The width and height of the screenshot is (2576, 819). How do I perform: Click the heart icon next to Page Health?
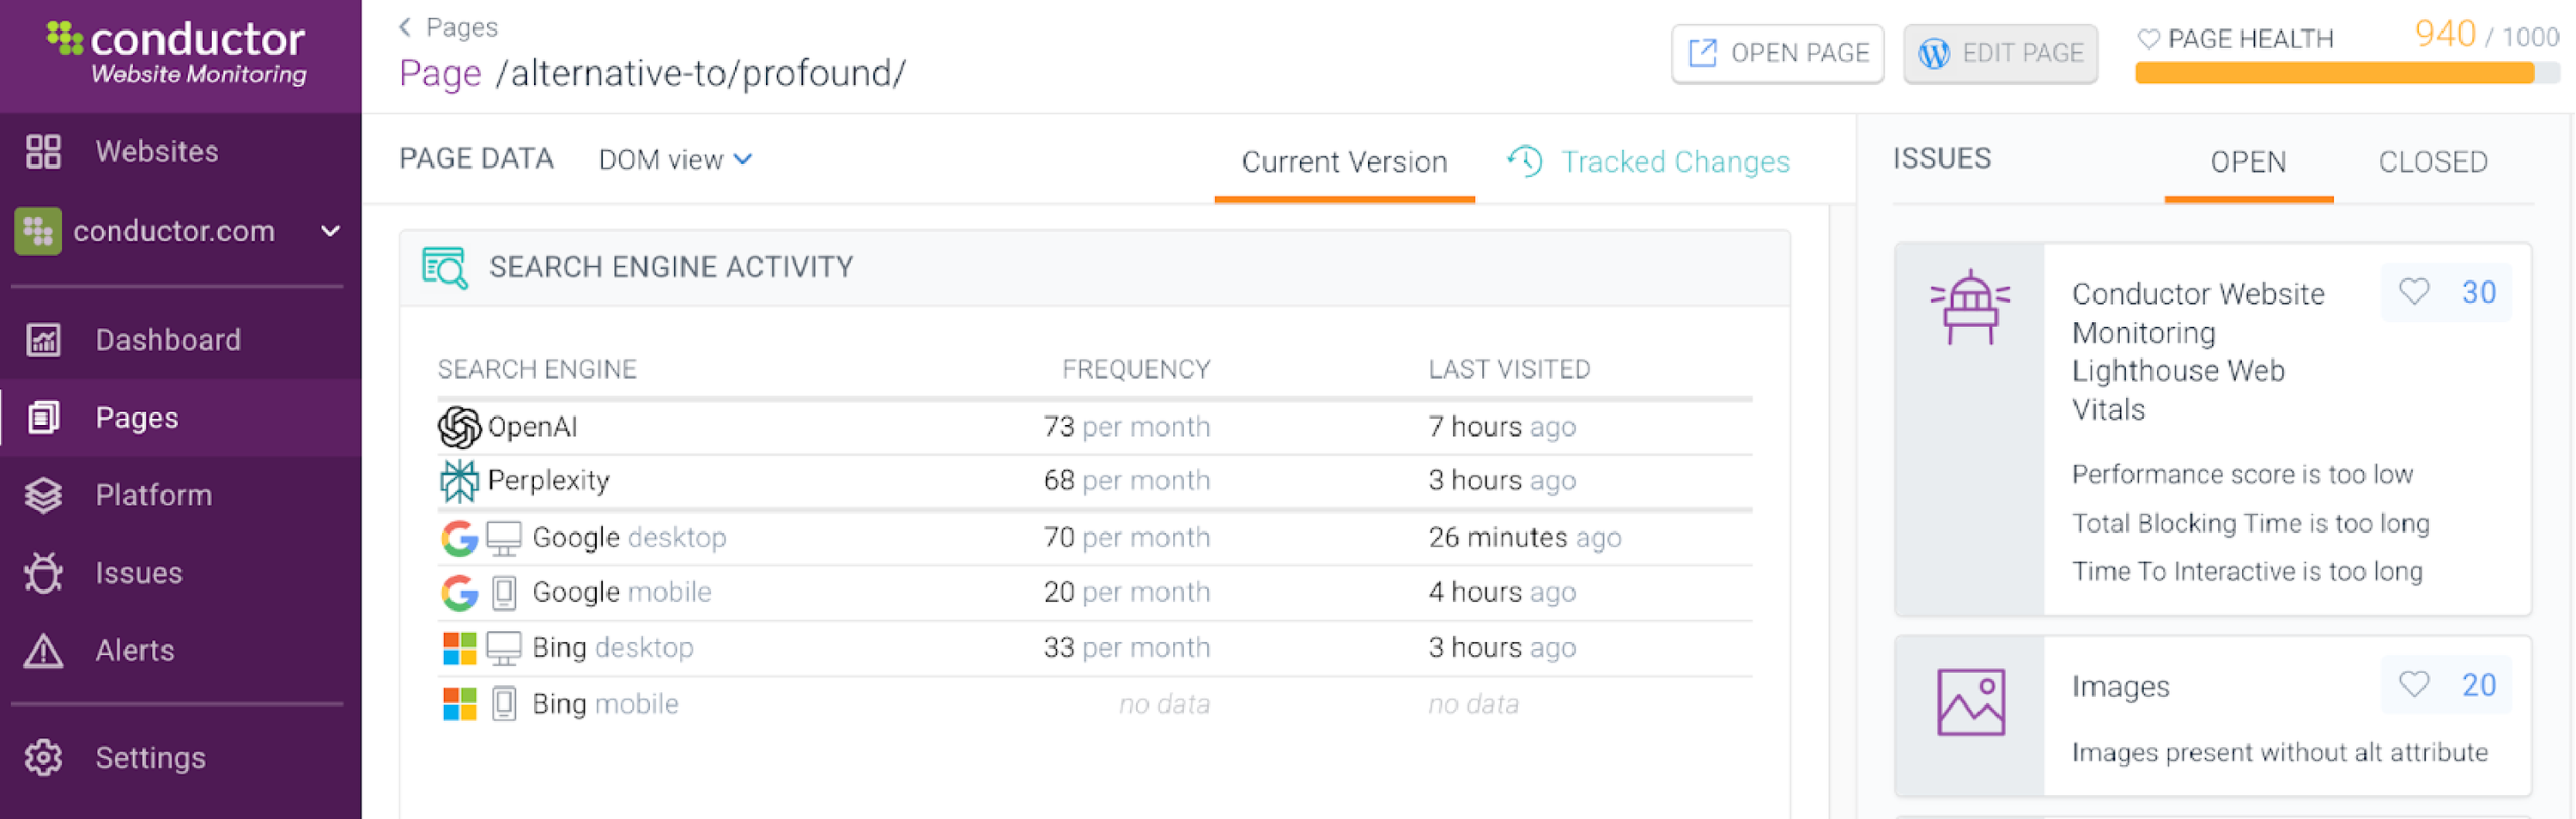pos(2148,39)
